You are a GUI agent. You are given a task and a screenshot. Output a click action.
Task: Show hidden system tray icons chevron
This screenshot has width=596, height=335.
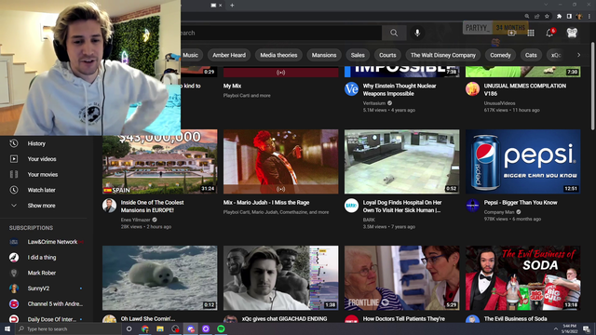click(555, 328)
